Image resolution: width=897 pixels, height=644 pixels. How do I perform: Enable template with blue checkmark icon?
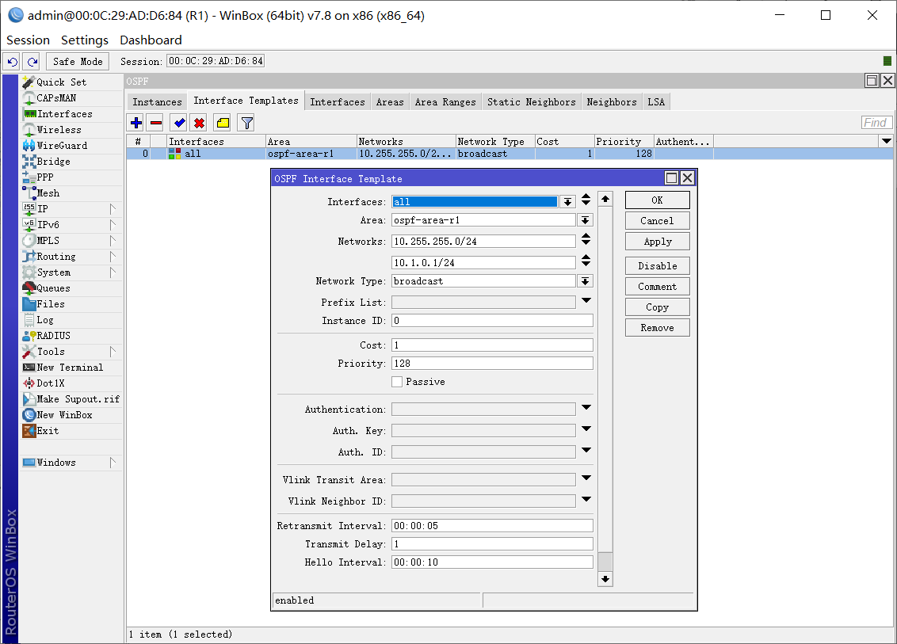(x=180, y=123)
